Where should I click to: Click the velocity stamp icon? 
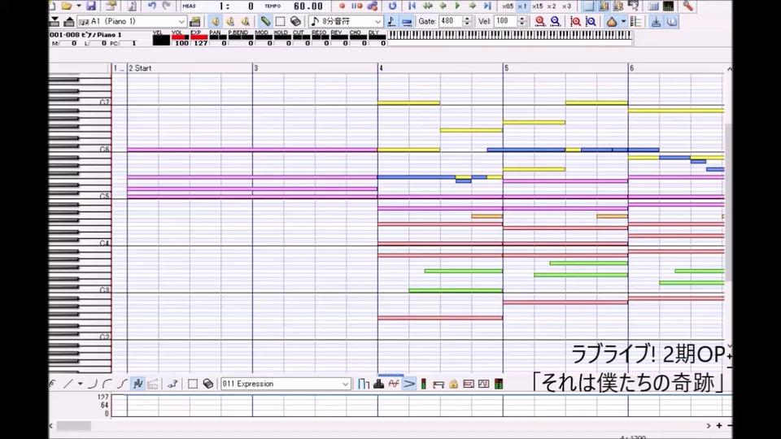378,384
